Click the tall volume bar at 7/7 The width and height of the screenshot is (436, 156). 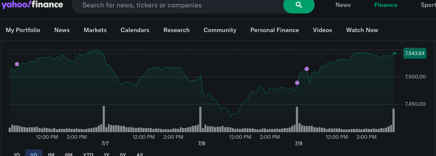click(x=104, y=119)
